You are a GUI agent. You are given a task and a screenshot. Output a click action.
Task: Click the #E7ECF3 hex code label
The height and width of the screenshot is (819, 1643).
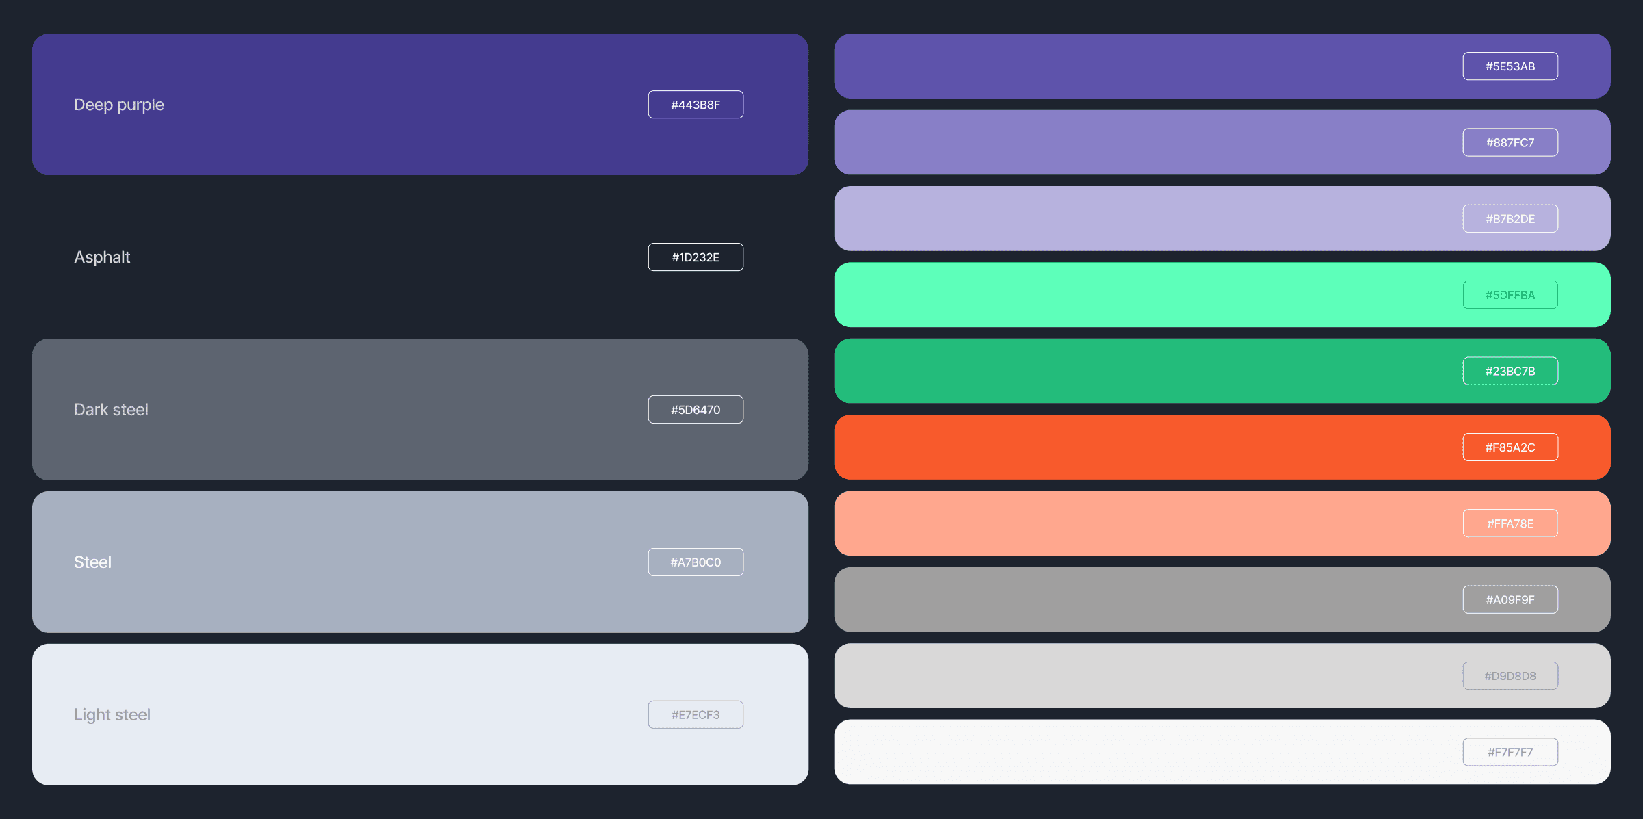[696, 714]
